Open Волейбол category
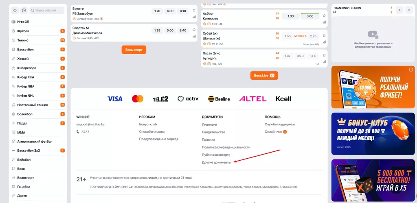The width and height of the screenshot is (417, 203). pyautogui.click(x=38, y=114)
